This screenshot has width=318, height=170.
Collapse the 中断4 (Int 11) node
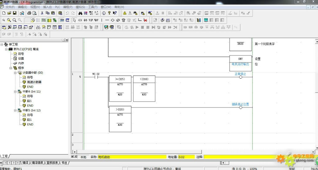tap(15, 91)
